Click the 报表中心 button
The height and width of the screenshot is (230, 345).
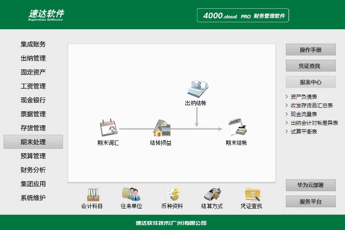point(311,82)
